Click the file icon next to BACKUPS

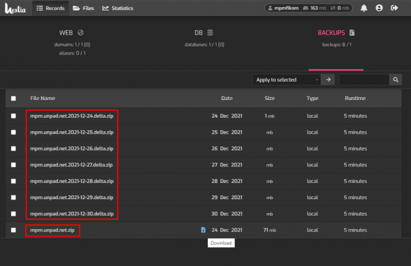tap(352, 33)
